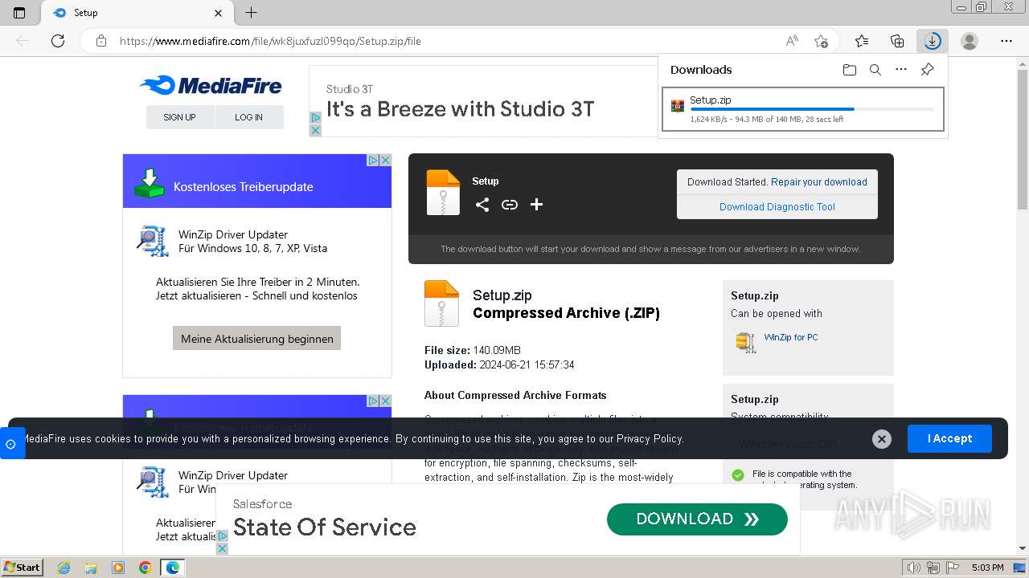Open Read aloud icon in address bar
Screen dimensions: 1029x578
pos(792,41)
